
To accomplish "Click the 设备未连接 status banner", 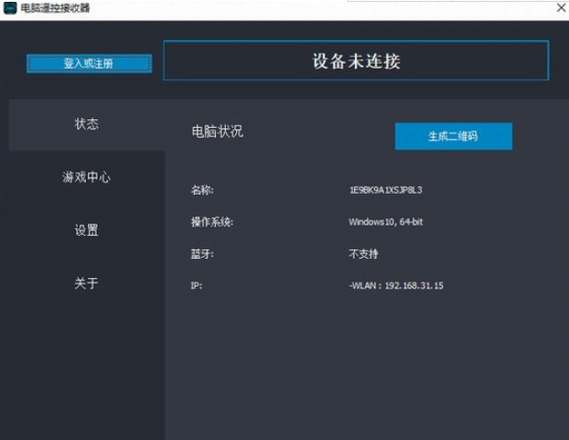I will 356,60.
